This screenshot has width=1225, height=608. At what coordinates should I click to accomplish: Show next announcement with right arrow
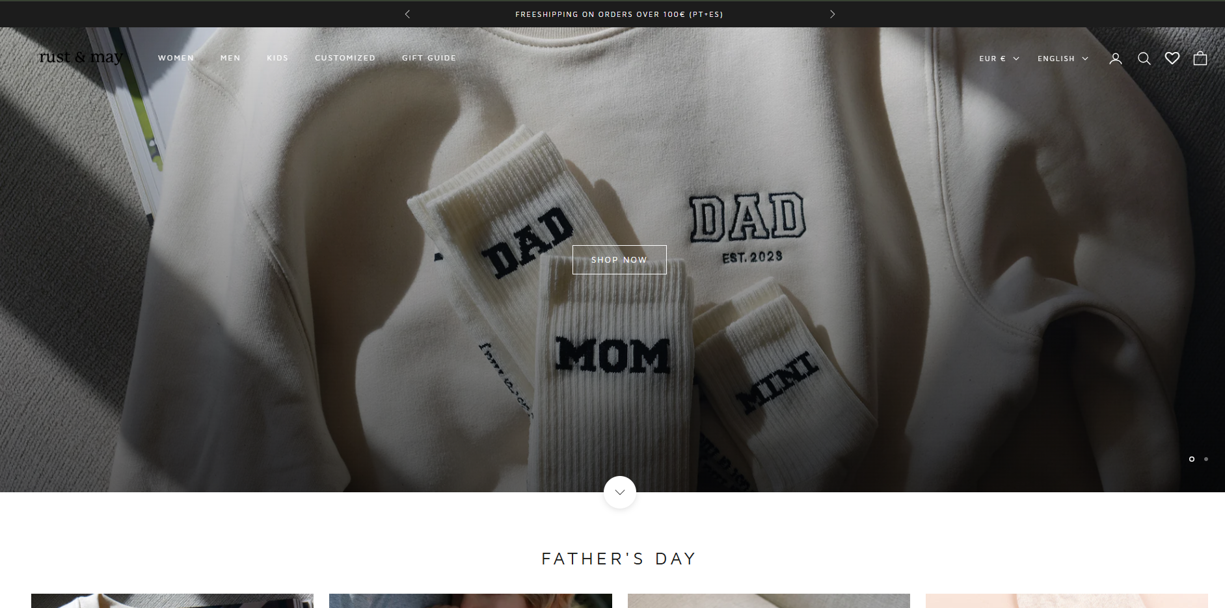tap(831, 14)
